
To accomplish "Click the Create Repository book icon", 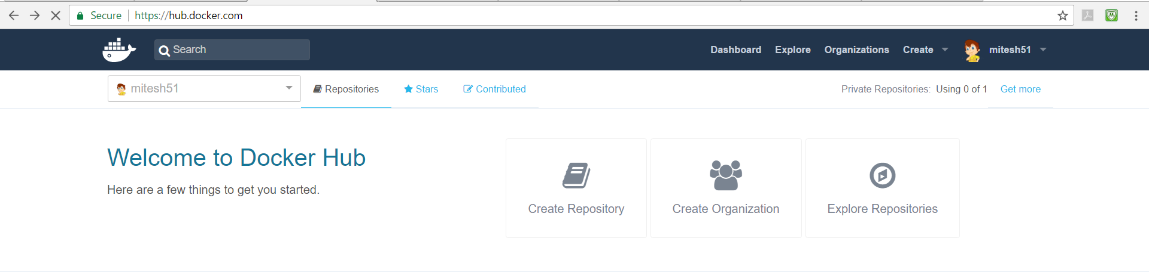I will tap(576, 175).
